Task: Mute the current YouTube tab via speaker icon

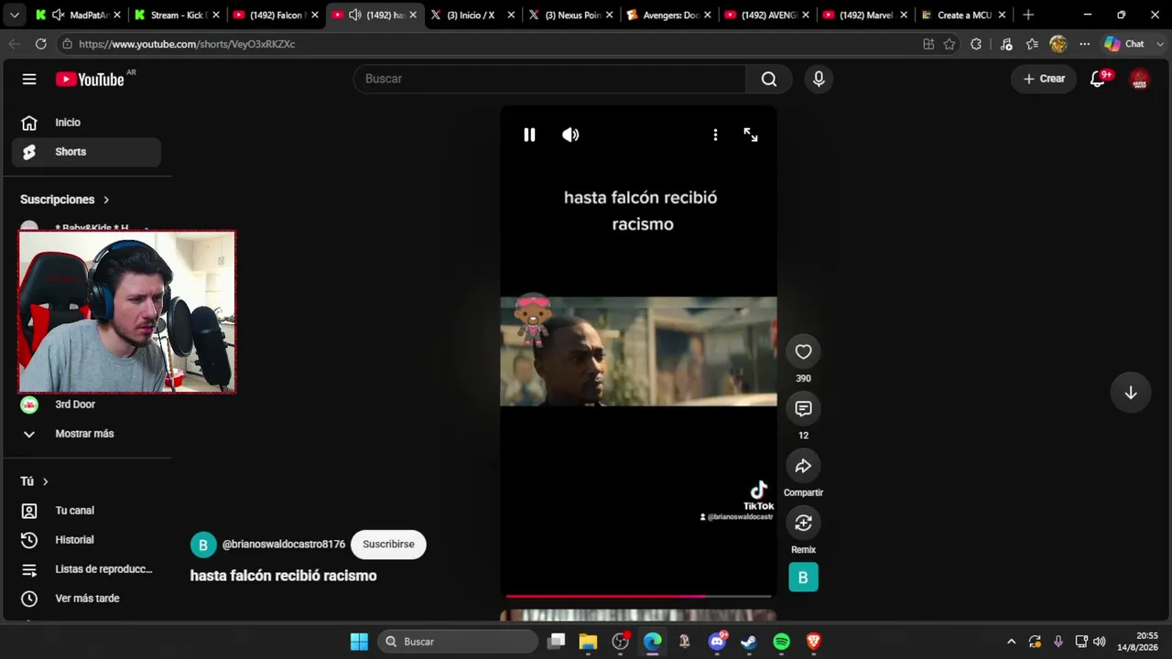Action: 355,15
